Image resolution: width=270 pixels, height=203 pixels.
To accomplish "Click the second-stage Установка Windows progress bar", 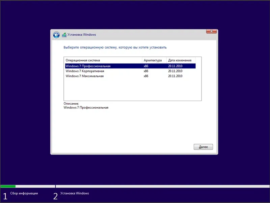I will coord(163,187).
